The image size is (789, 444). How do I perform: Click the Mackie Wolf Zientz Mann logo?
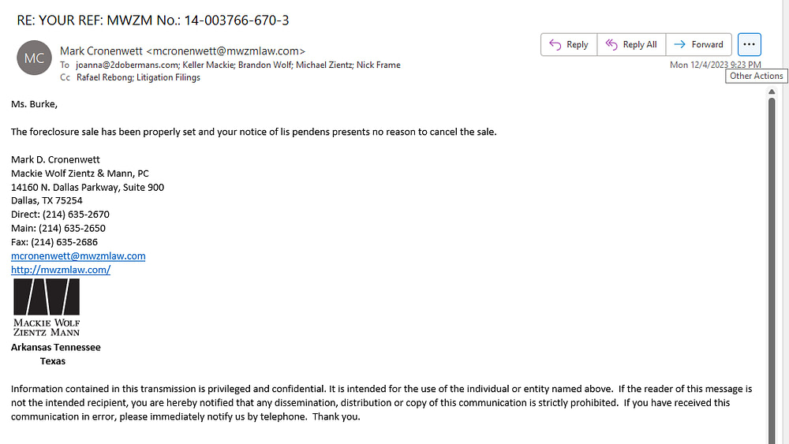click(x=47, y=308)
